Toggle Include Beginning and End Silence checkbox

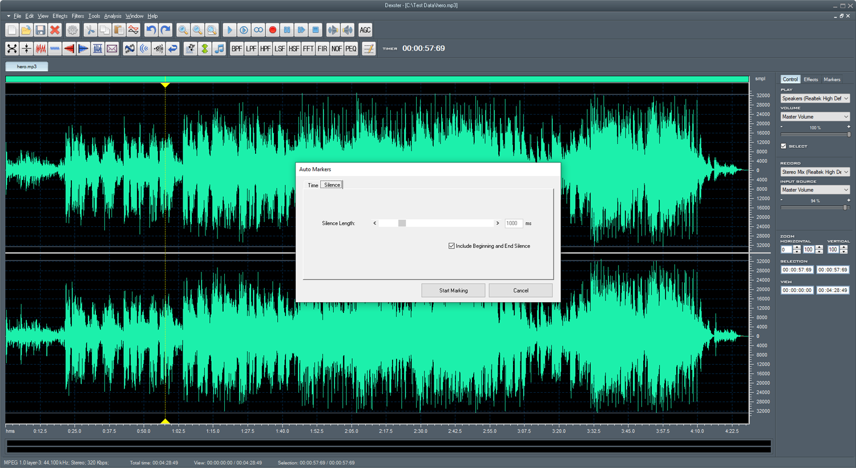(x=451, y=246)
